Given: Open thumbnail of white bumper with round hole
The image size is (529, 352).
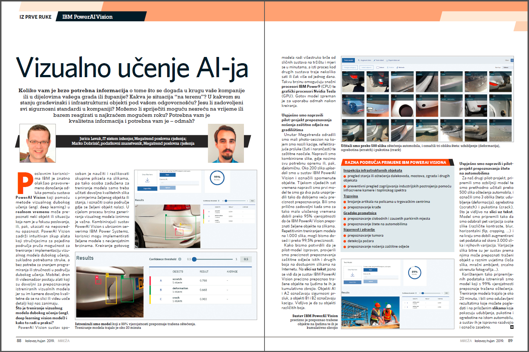Looking at the screenshot, I should [402, 105].
